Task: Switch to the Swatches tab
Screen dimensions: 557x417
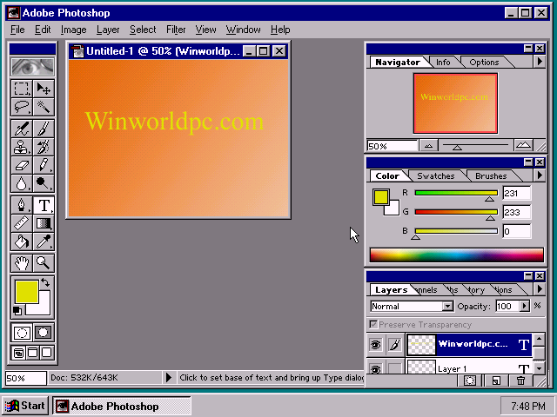Action: [435, 175]
